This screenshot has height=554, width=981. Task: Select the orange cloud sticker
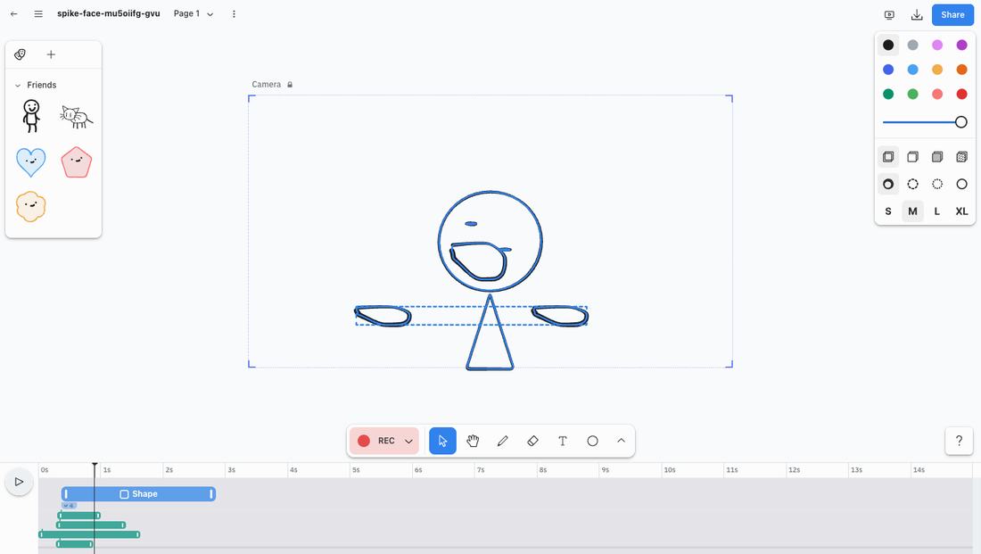(x=30, y=207)
